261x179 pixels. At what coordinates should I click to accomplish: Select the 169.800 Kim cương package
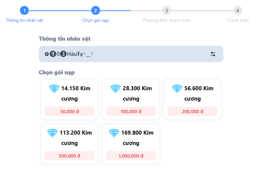click(x=131, y=144)
